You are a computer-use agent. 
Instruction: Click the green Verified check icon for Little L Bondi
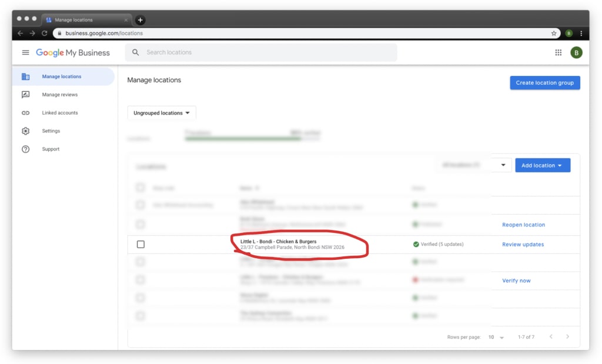point(416,244)
